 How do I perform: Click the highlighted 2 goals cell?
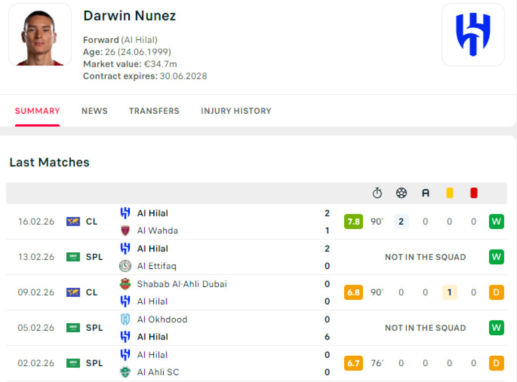point(401,222)
